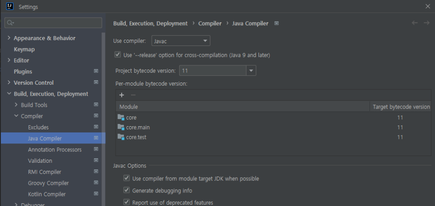Close the Settings dialog

tap(428, 6)
